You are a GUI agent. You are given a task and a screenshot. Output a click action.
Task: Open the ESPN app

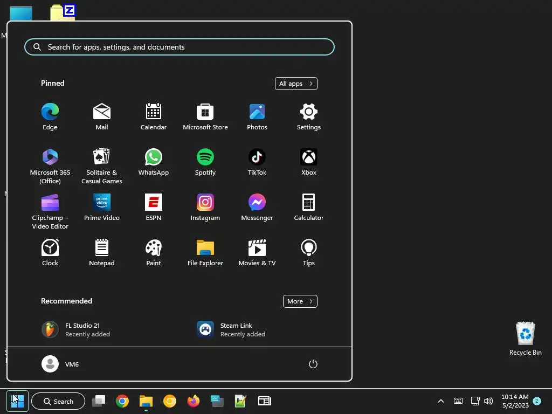click(154, 208)
